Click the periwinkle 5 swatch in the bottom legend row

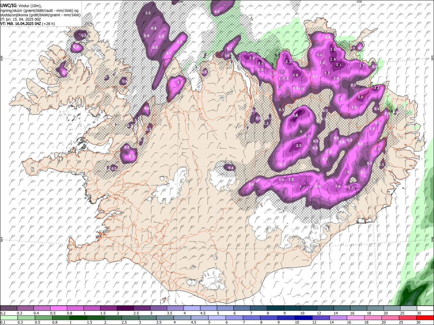point(217,318)
